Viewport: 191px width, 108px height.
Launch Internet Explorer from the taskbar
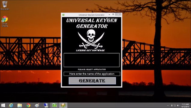11,105
